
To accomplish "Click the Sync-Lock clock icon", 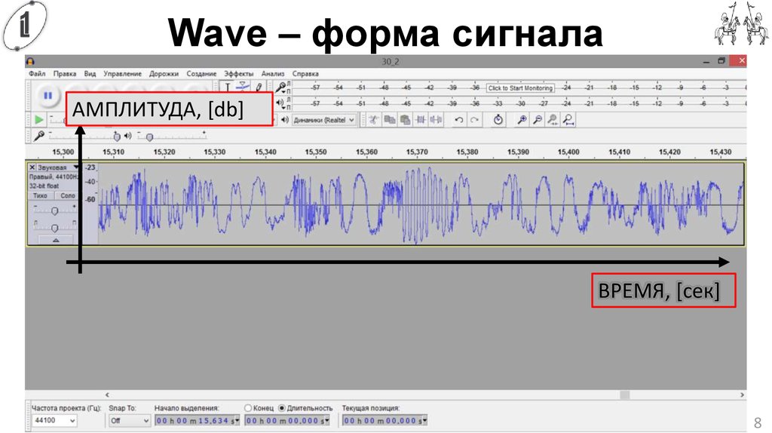I will point(498,120).
